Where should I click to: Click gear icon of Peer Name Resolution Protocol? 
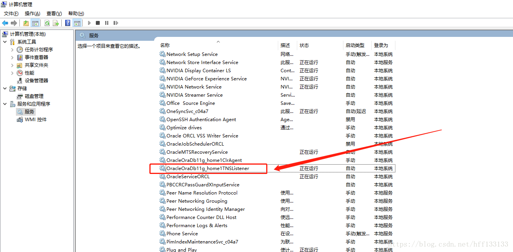pyautogui.click(x=163, y=193)
